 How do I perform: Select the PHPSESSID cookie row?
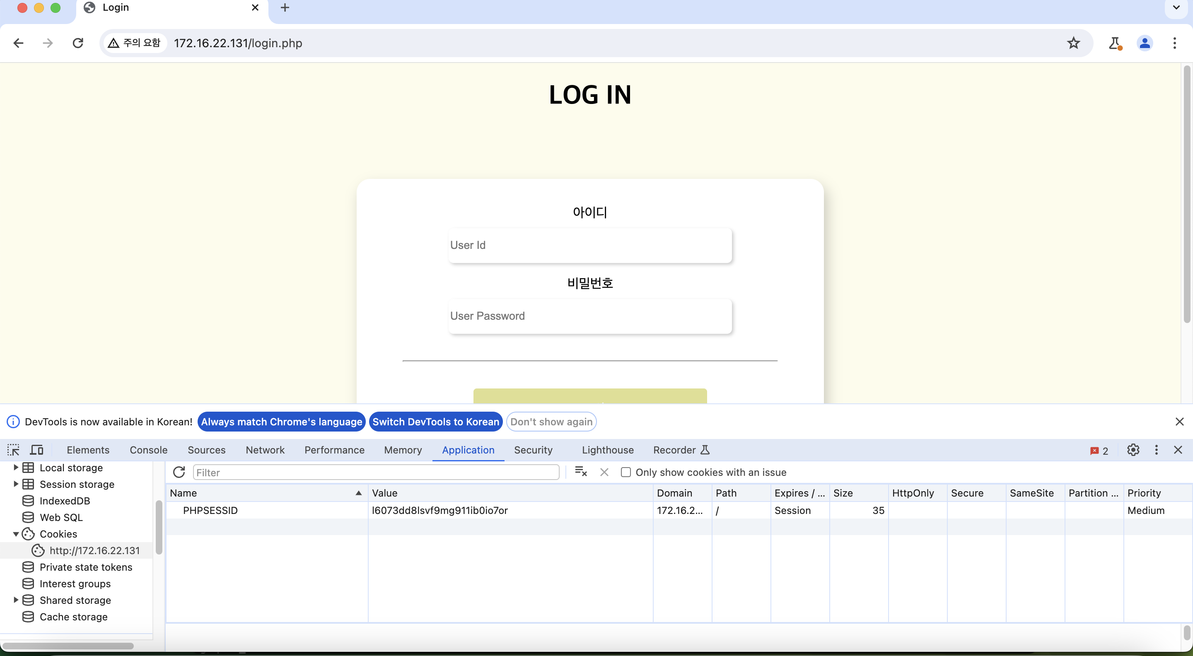pyautogui.click(x=679, y=510)
